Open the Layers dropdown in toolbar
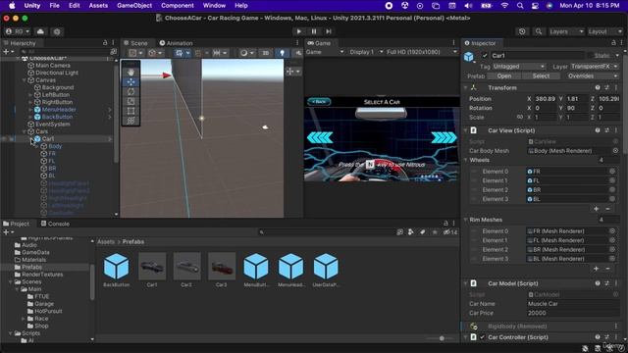 coord(566,31)
